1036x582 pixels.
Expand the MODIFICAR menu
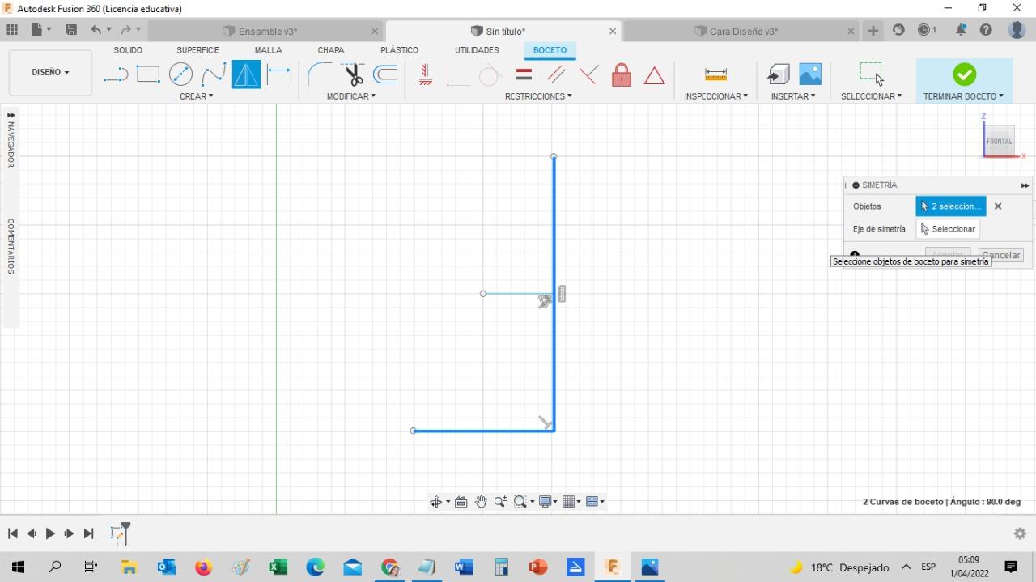click(x=351, y=96)
